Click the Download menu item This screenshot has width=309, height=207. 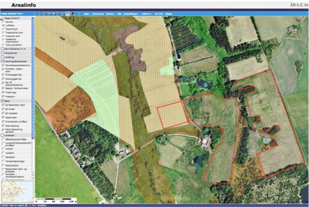pos(98,14)
